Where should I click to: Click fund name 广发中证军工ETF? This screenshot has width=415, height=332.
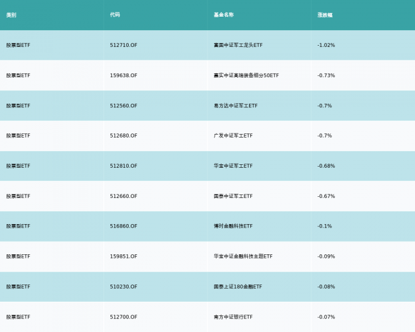pos(233,136)
